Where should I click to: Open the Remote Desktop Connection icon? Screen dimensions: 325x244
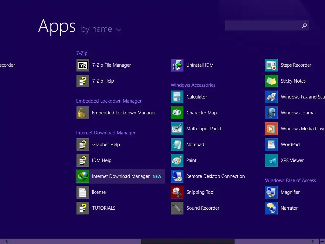pyautogui.click(x=177, y=176)
